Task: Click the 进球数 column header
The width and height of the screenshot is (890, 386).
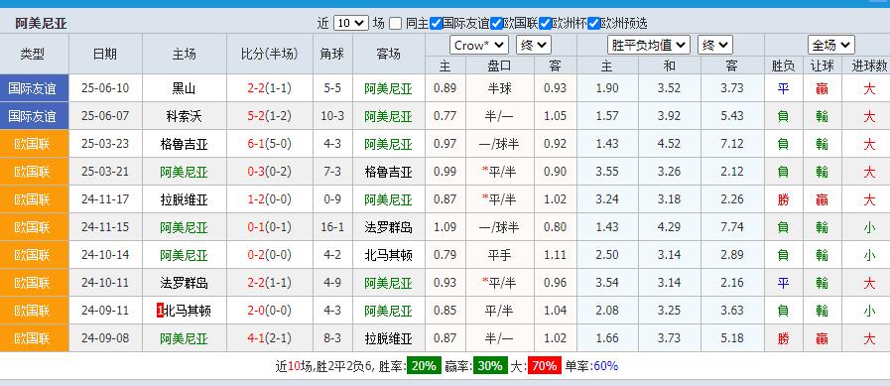Action: [x=869, y=65]
